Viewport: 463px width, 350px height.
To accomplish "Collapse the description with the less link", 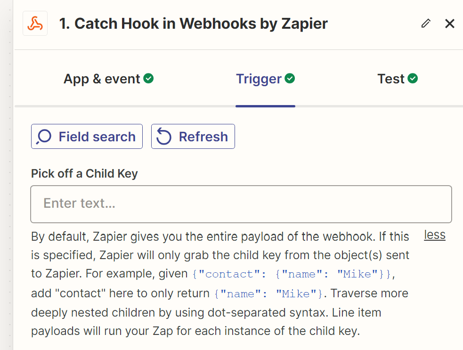I will click(435, 235).
